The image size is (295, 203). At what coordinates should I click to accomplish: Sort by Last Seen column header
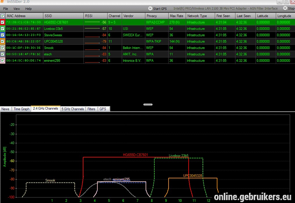click(245, 16)
